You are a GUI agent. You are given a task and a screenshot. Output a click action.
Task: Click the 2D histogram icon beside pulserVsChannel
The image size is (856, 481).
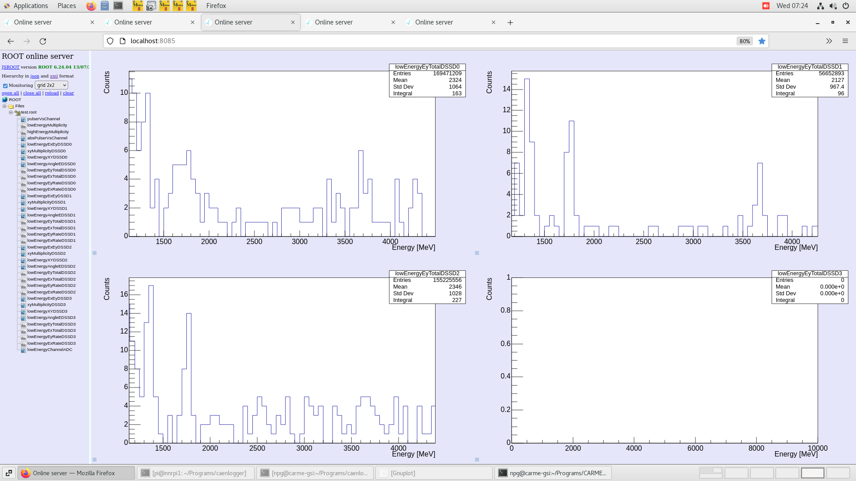click(23, 119)
